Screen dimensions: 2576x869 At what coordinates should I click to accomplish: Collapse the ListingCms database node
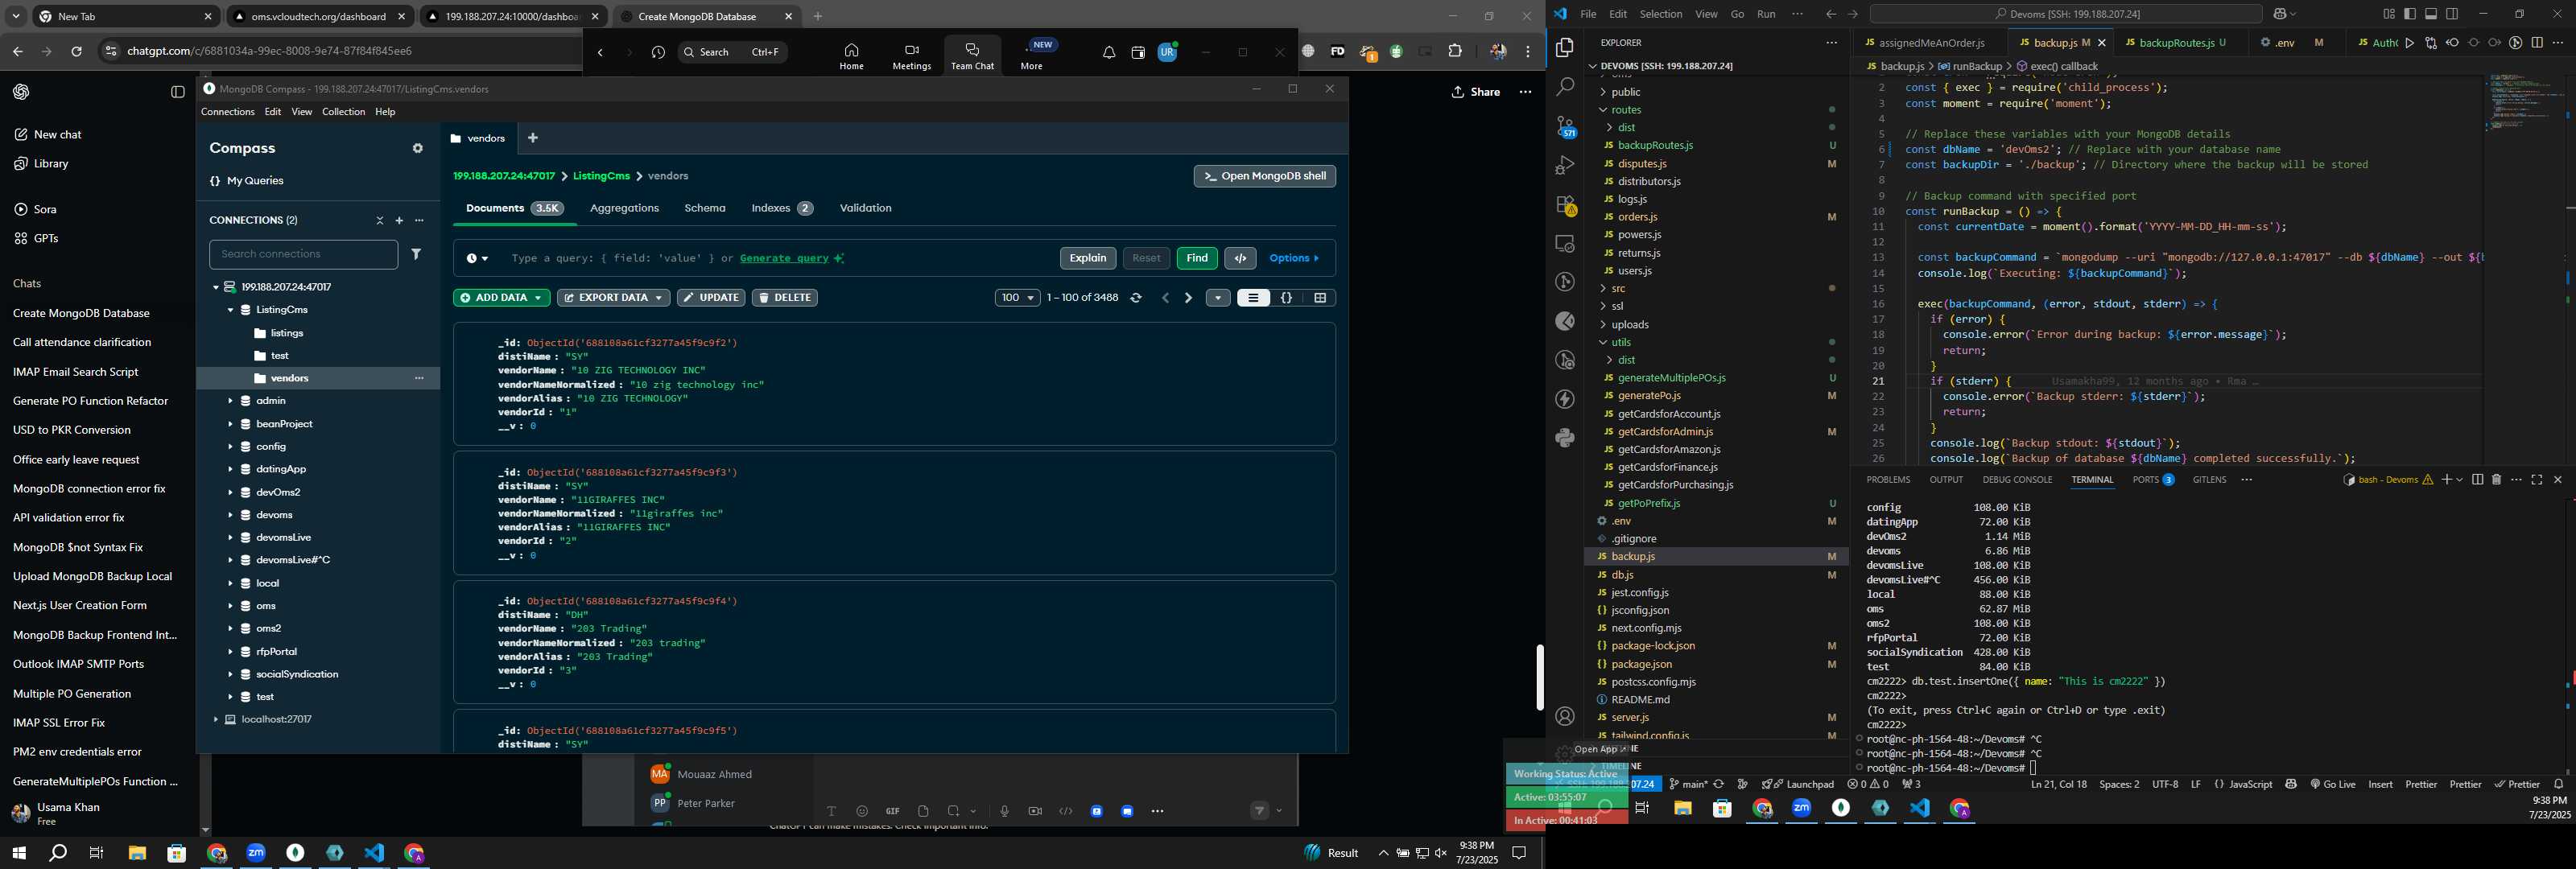[230, 310]
